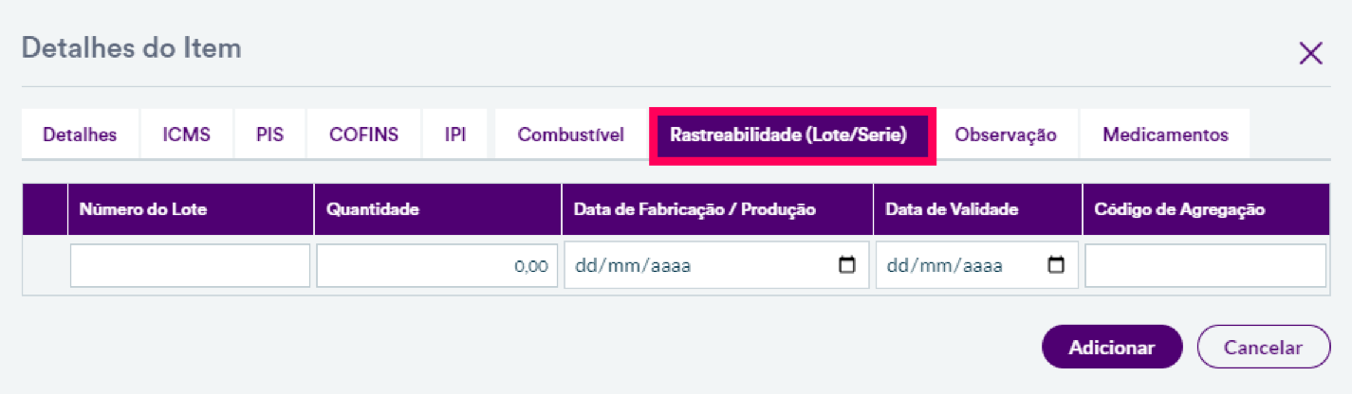
Task: Open calendar picker for Data de Validade
Action: [x=1055, y=266]
